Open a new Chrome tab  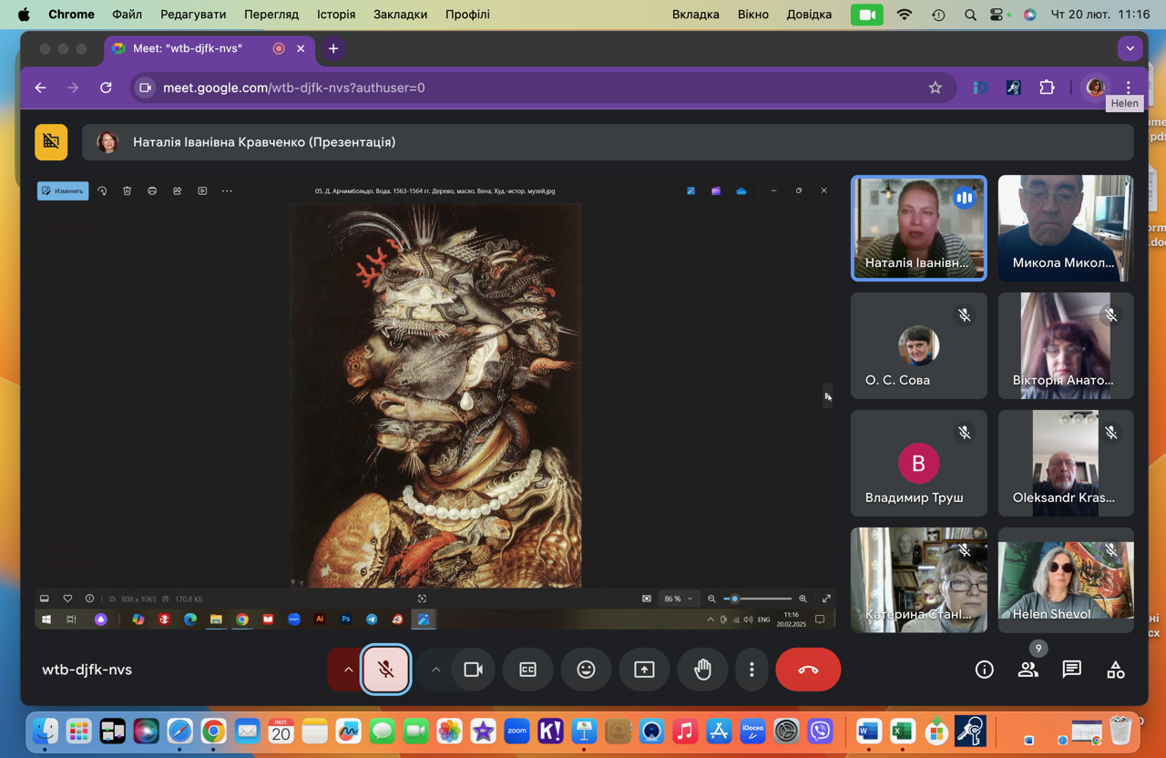[333, 48]
